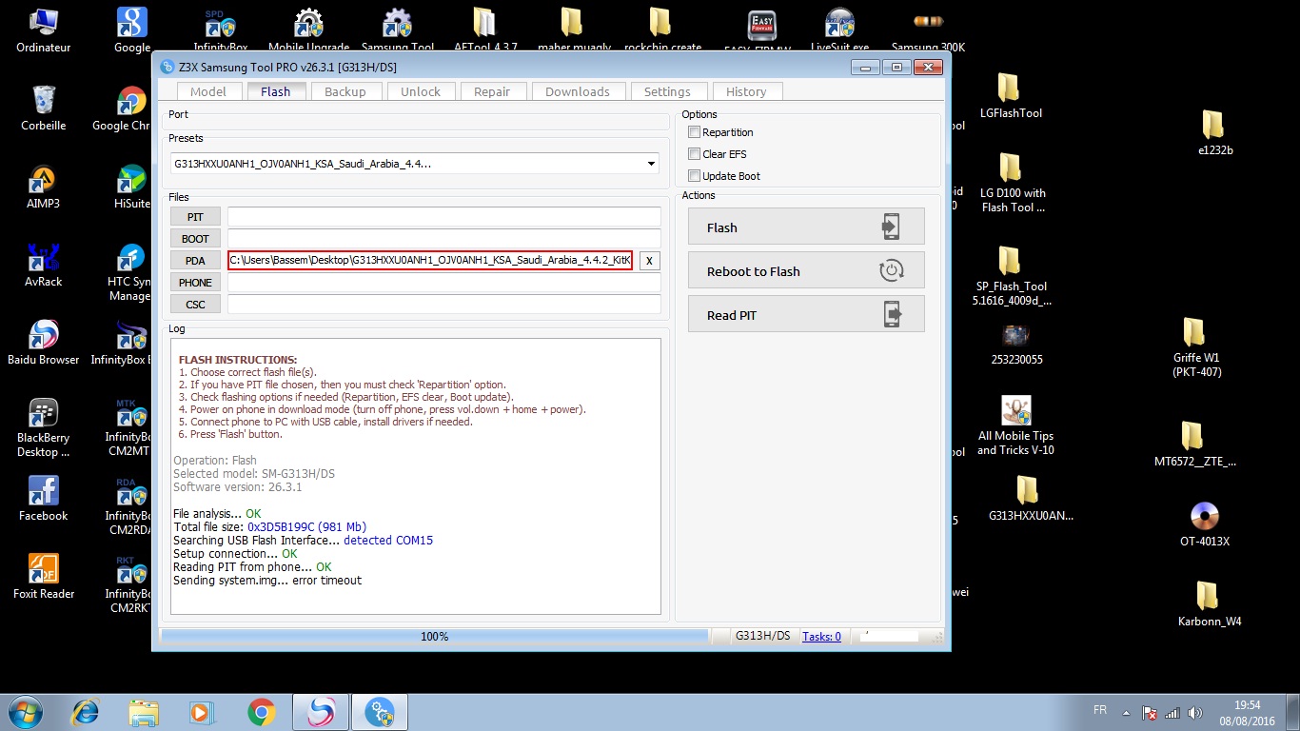The height and width of the screenshot is (731, 1300).
Task: Open the Repair tab
Action: click(x=492, y=91)
